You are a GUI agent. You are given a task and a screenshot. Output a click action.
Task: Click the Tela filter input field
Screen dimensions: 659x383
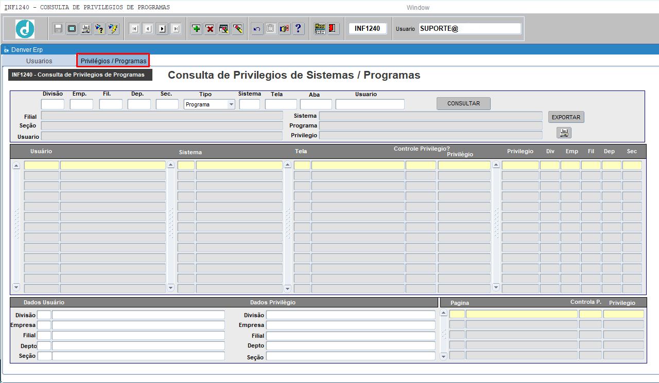pos(281,104)
